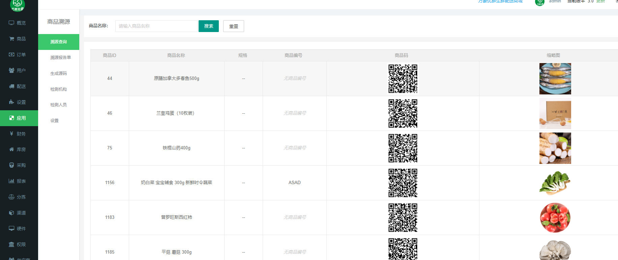This screenshot has width=618, height=260.
Task: Click product name 原膳加拿大多春鱼500g
Action: [x=177, y=78]
